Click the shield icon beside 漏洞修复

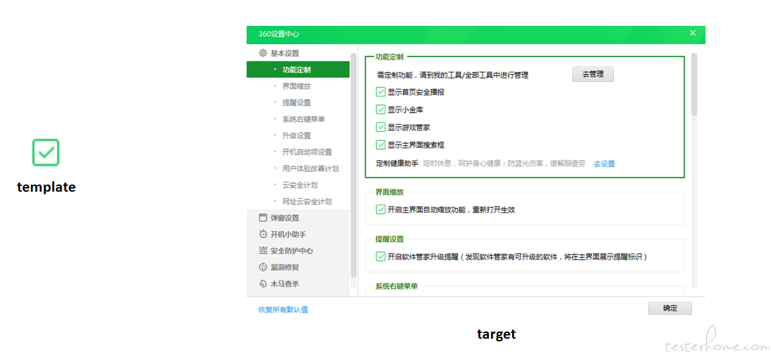click(263, 267)
